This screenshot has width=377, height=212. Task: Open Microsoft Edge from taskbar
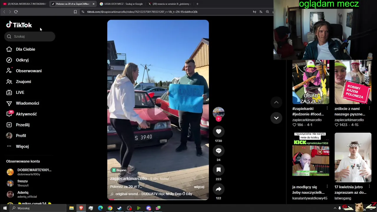pos(100,208)
